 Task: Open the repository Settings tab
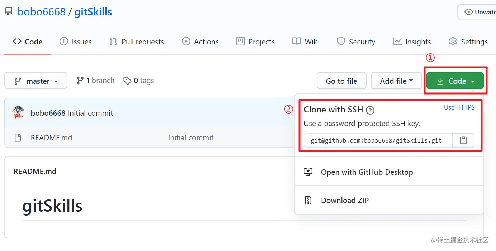(x=468, y=42)
